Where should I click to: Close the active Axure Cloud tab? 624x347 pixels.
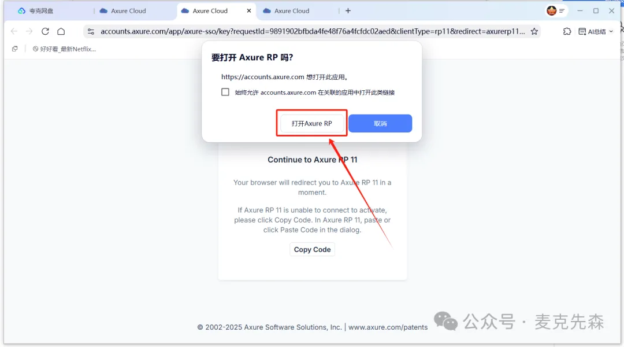[248, 11]
